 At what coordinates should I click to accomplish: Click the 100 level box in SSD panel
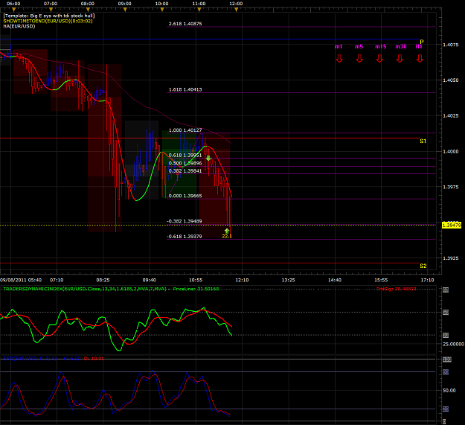pyautogui.click(x=447, y=360)
